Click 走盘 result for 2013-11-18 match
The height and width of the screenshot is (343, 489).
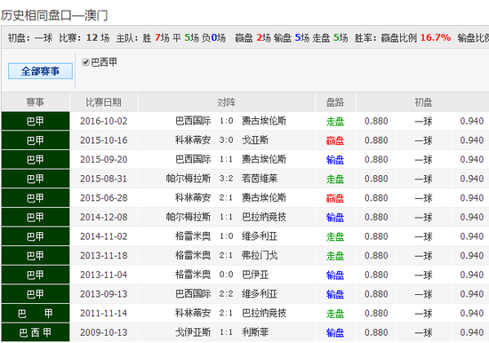(335, 256)
